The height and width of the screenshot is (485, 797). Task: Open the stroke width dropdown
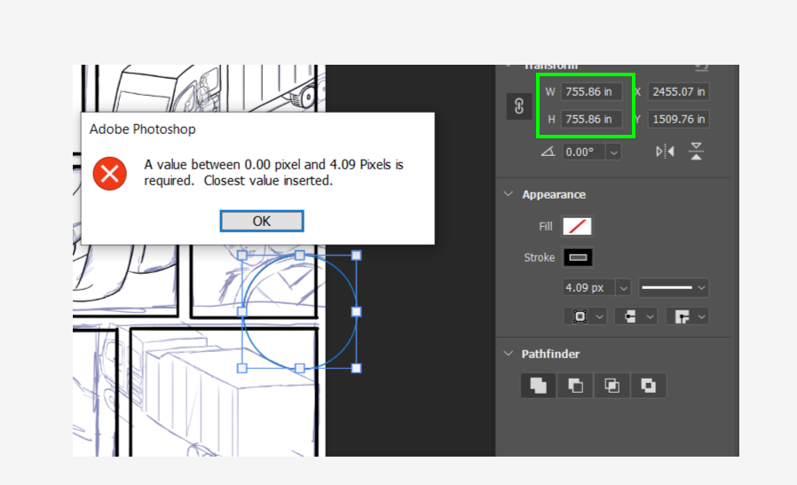pos(623,288)
